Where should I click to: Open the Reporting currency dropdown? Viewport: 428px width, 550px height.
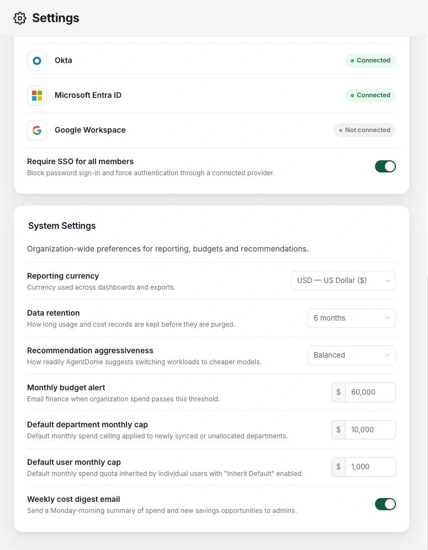pyautogui.click(x=343, y=281)
